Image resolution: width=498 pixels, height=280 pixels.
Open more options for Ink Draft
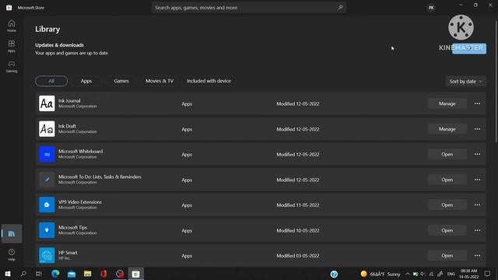pyautogui.click(x=477, y=129)
